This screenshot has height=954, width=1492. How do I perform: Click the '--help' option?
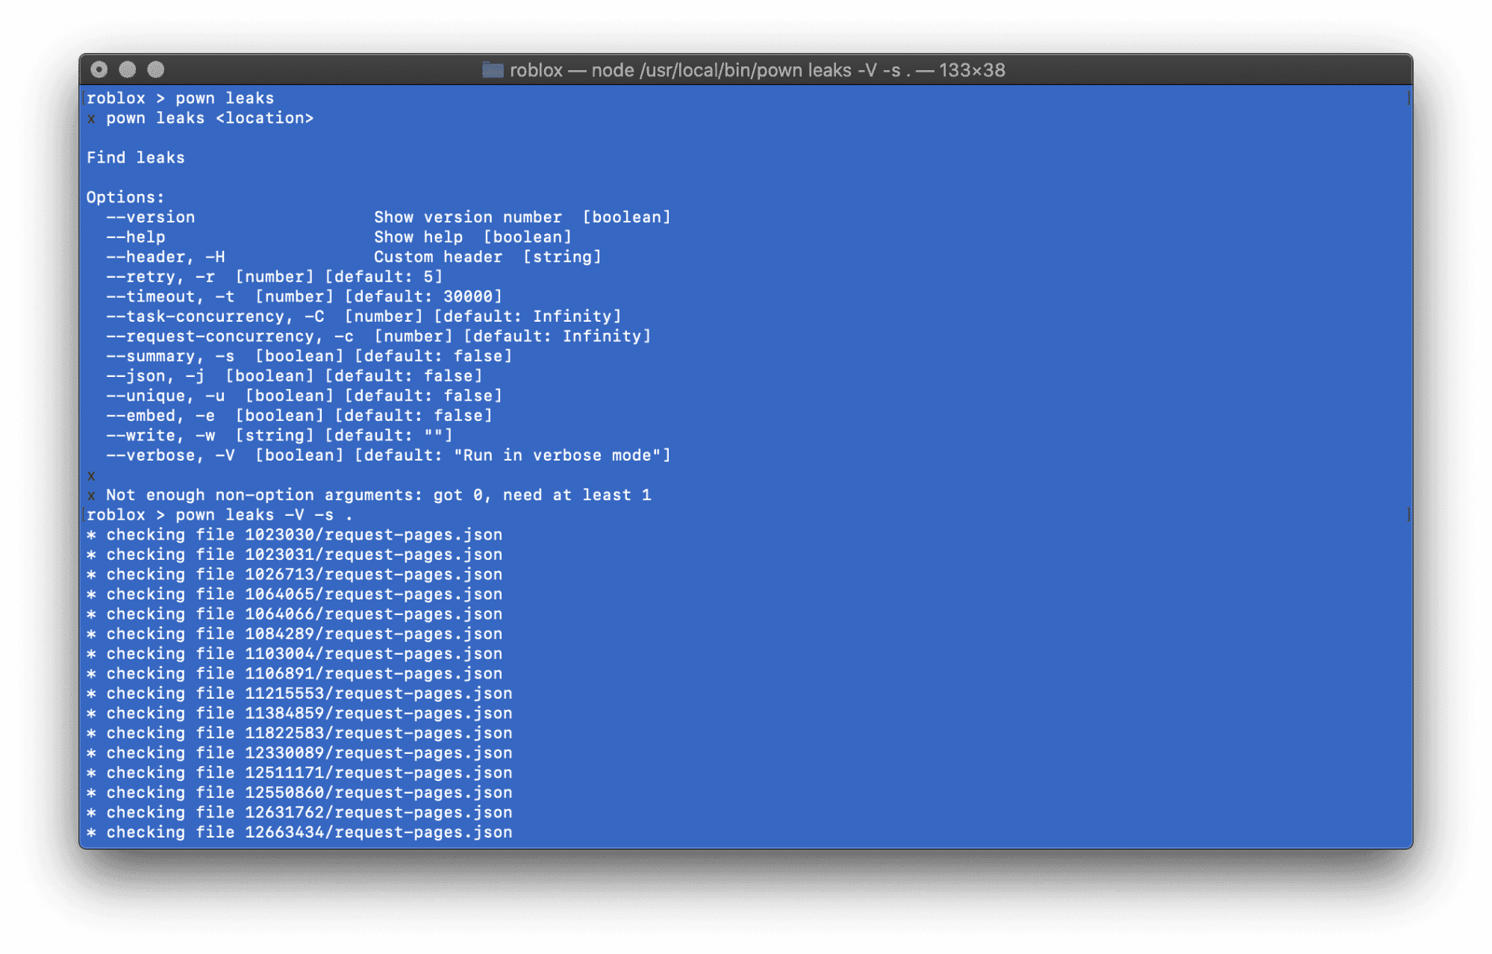pos(135,237)
